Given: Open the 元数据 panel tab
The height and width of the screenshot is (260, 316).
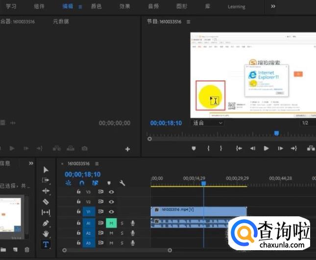Looking at the screenshot, I should (x=61, y=22).
